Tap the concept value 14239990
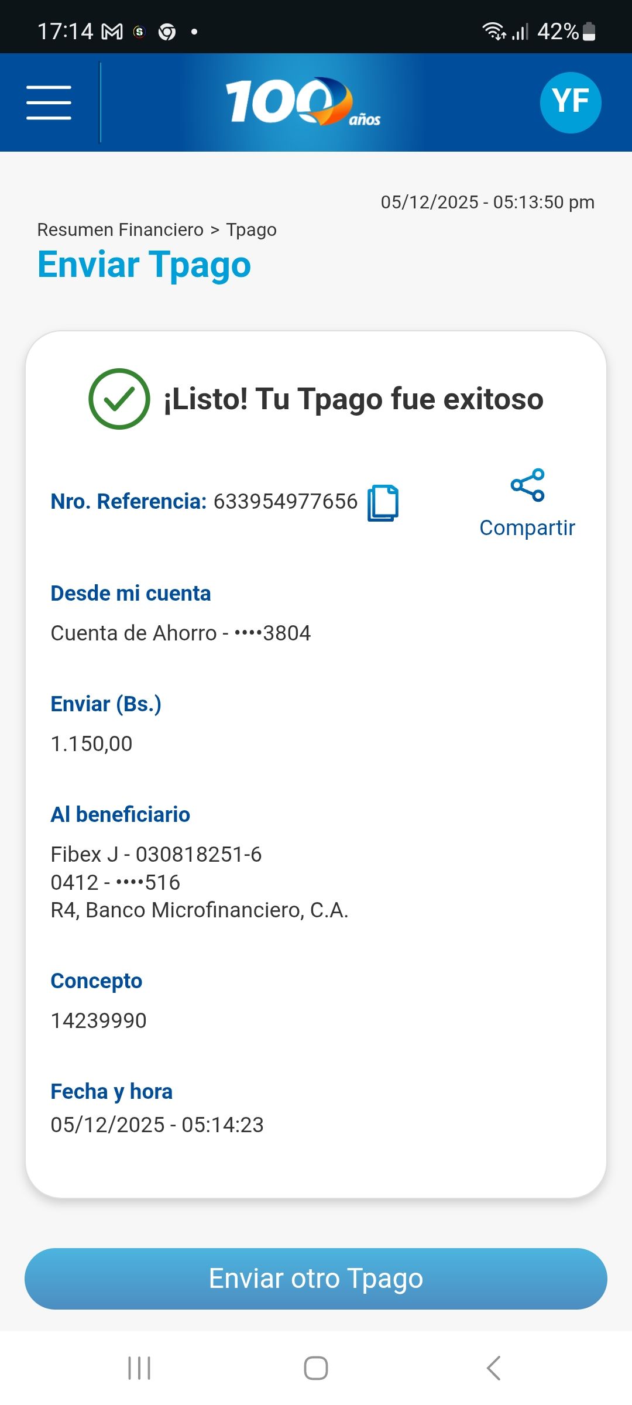The width and height of the screenshot is (632, 1405). click(99, 1020)
